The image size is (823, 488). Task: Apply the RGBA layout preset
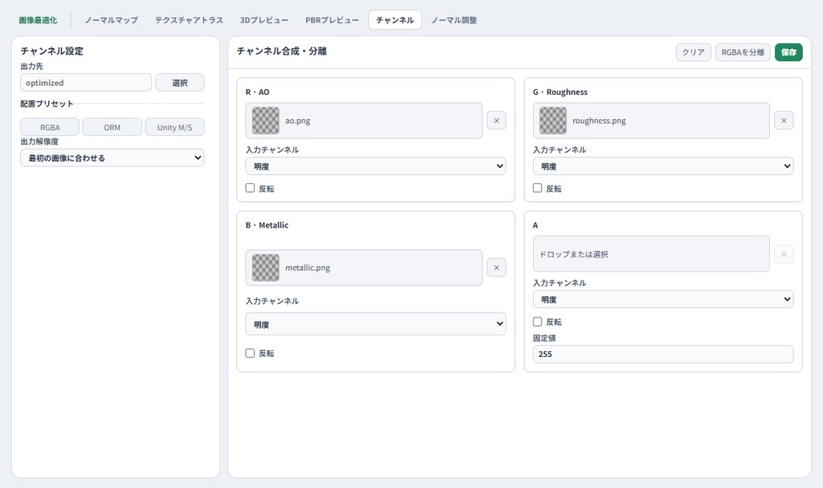50,127
